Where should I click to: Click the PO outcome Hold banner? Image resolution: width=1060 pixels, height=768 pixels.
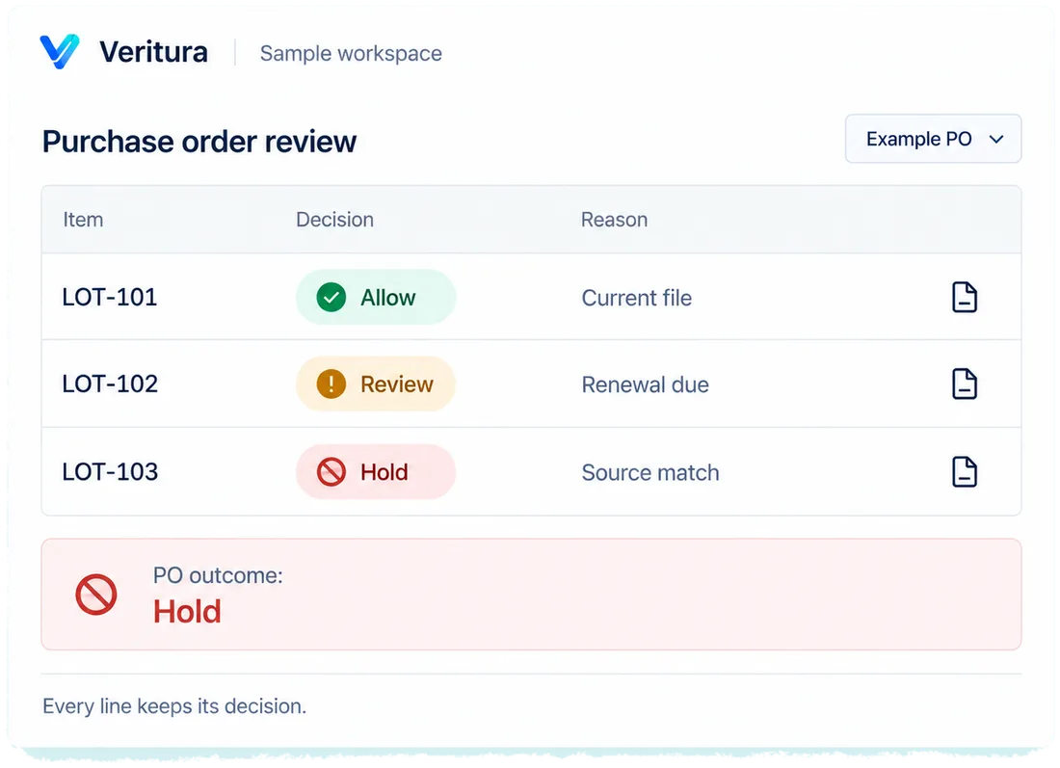point(531,595)
